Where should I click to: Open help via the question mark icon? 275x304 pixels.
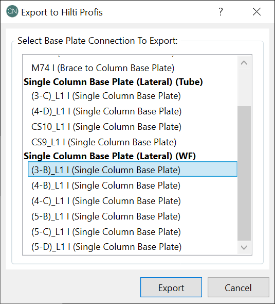point(221,12)
